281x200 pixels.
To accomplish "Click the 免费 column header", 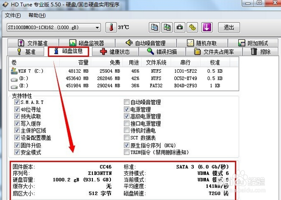I will click(107, 62).
